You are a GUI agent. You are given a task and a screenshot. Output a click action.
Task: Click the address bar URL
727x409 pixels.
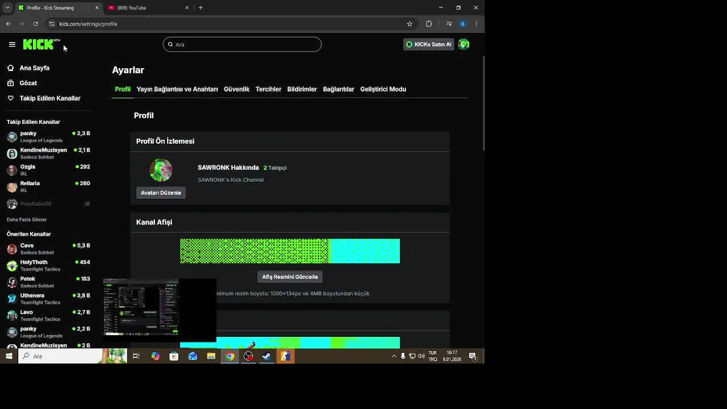88,24
